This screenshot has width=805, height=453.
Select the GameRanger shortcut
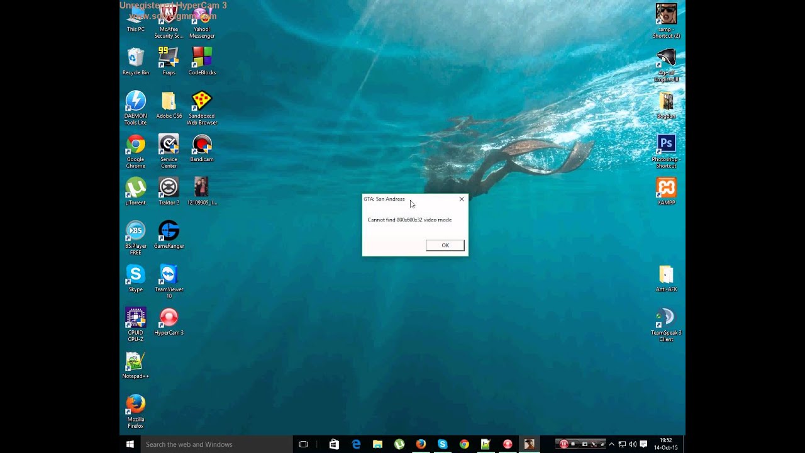point(169,235)
